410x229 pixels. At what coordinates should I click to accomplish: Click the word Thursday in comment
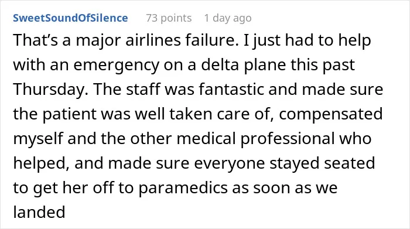coord(50,90)
